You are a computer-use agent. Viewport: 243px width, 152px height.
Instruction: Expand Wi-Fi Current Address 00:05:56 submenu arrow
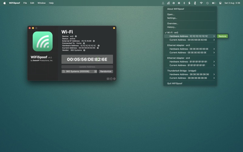tap(214, 40)
